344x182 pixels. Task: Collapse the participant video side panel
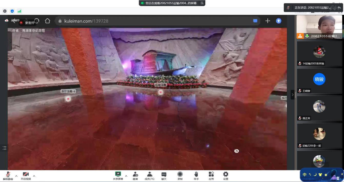click(x=292, y=95)
